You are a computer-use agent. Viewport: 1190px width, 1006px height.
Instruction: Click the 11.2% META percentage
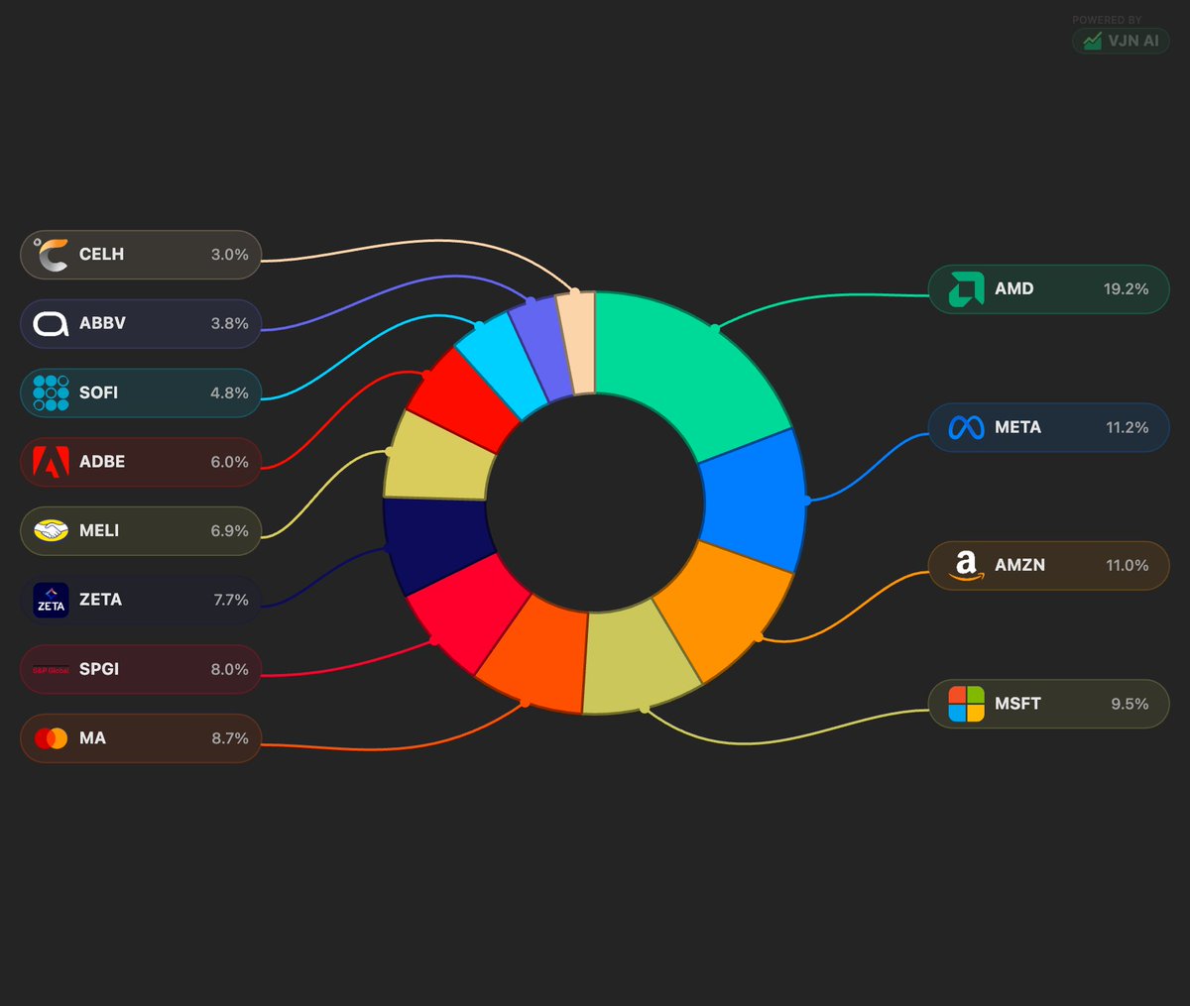click(x=1128, y=427)
